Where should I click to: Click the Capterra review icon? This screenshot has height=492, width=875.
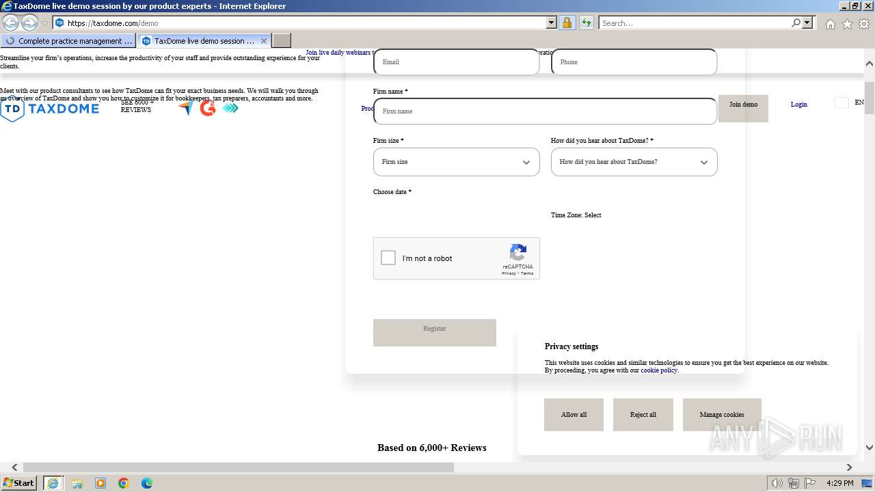coord(186,108)
